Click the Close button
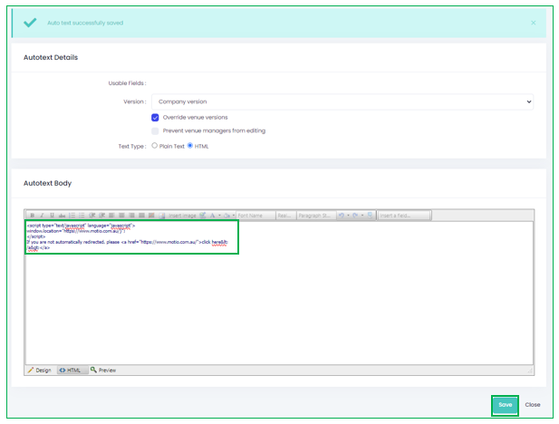 (x=532, y=405)
